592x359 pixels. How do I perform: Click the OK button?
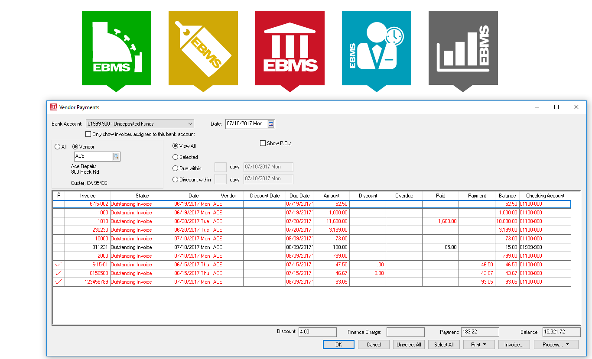pyautogui.click(x=338, y=345)
